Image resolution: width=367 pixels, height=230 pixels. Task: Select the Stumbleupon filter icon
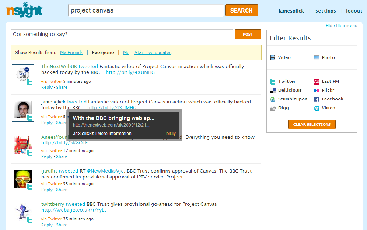(272, 99)
